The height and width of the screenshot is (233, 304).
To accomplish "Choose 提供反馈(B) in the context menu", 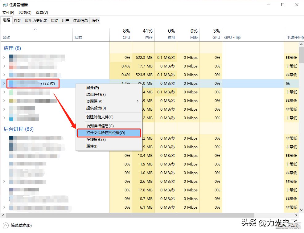I will 109,108.
